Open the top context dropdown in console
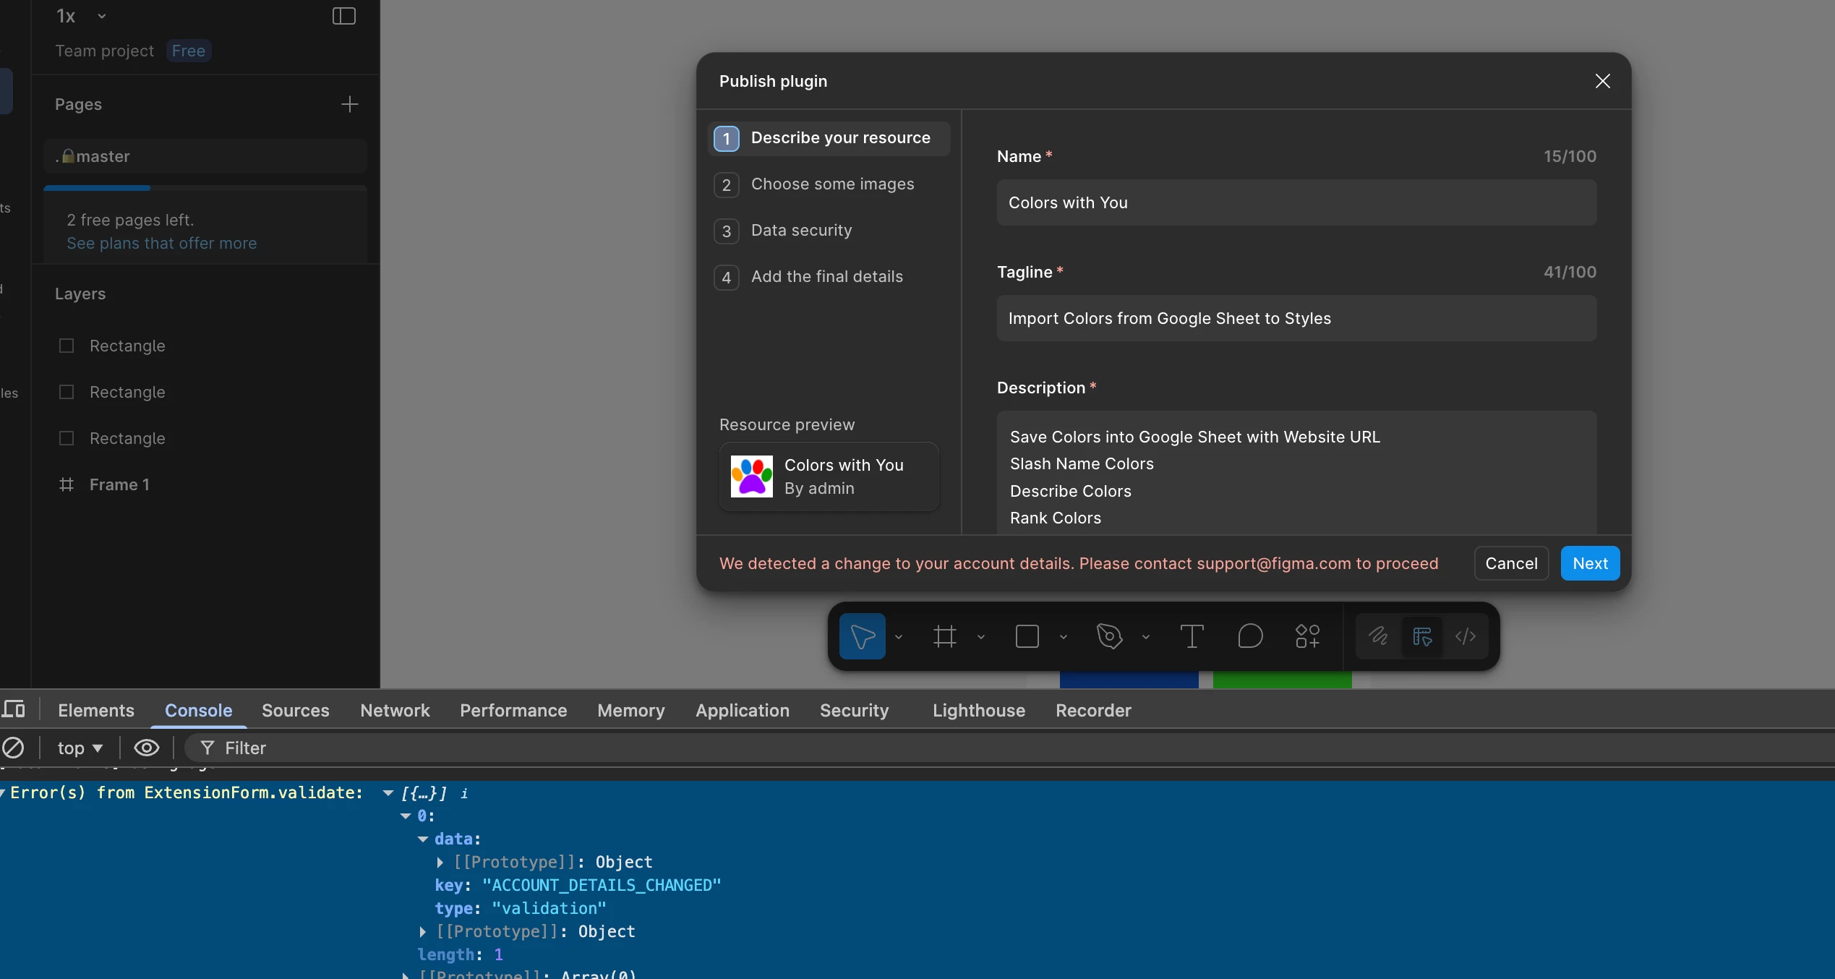Viewport: 1835px width, 979px height. coord(80,748)
